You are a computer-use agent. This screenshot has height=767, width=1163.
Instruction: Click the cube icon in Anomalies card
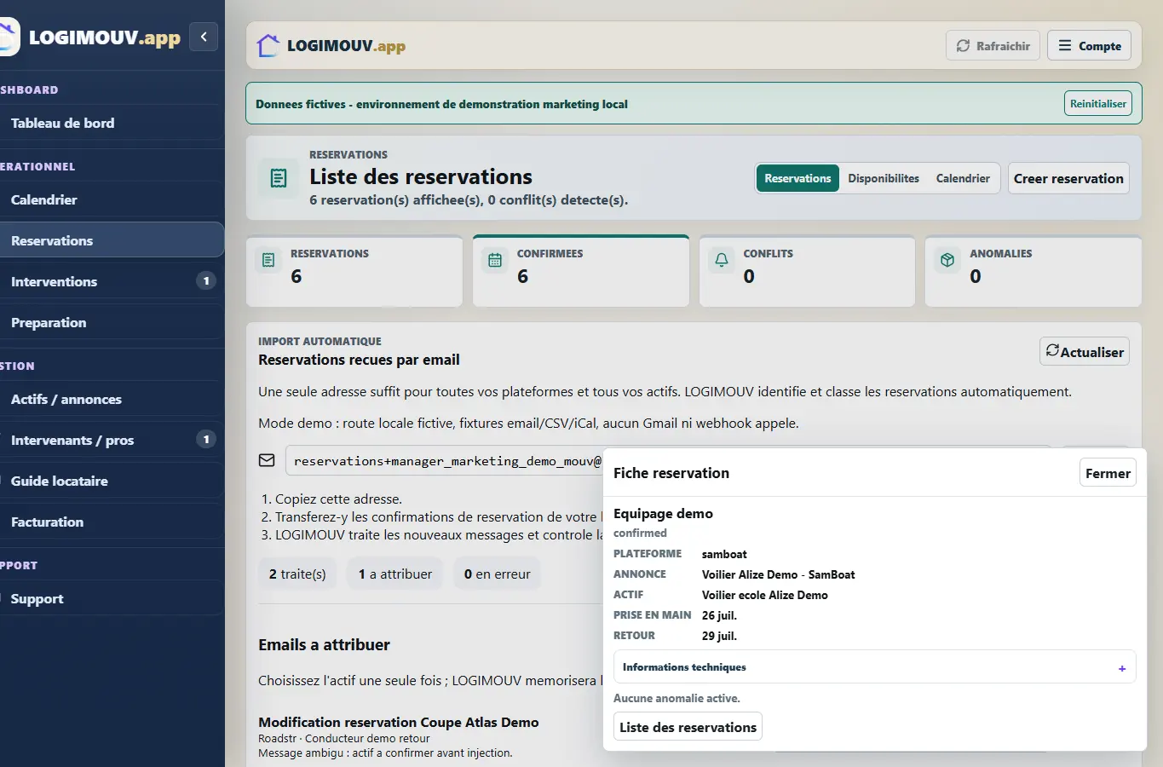pos(947,260)
